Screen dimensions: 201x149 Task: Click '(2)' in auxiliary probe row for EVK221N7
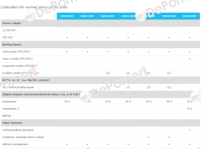click(x=108, y=73)
